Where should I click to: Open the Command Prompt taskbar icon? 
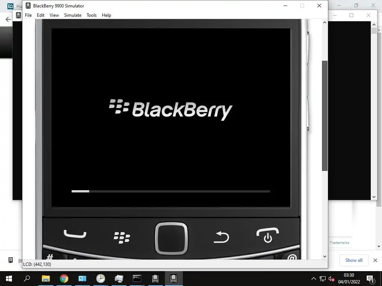coord(137,279)
